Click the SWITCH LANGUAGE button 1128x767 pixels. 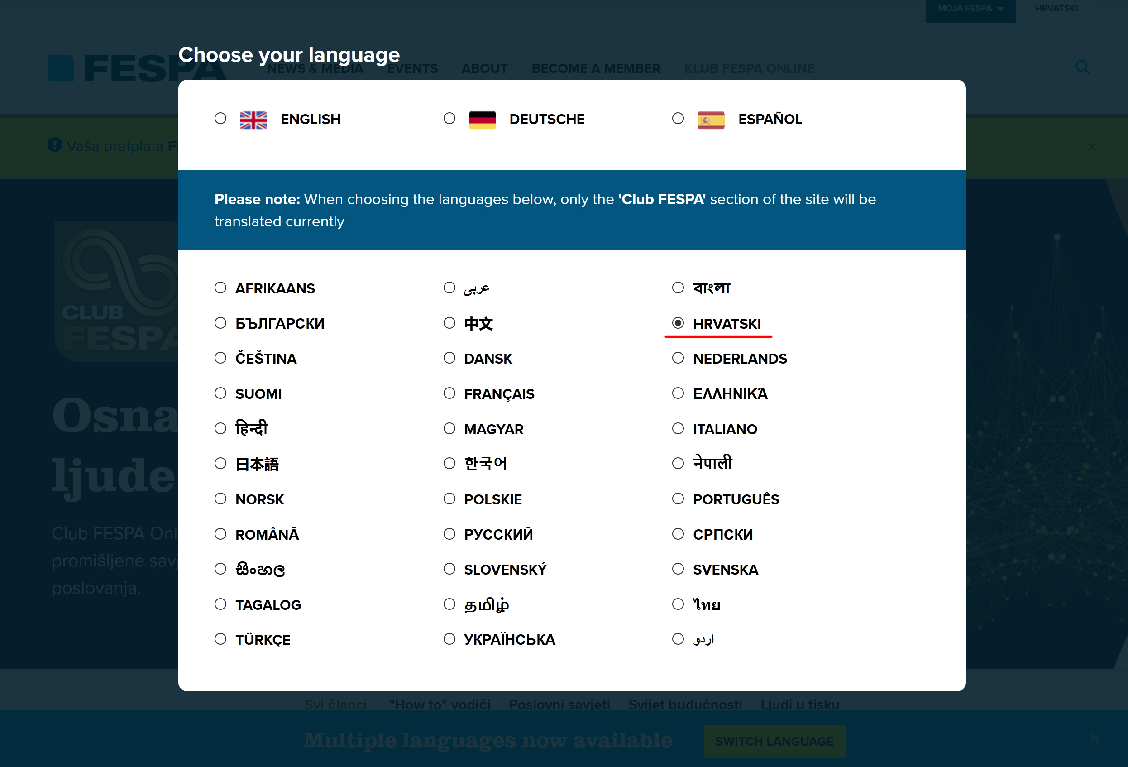coord(774,741)
